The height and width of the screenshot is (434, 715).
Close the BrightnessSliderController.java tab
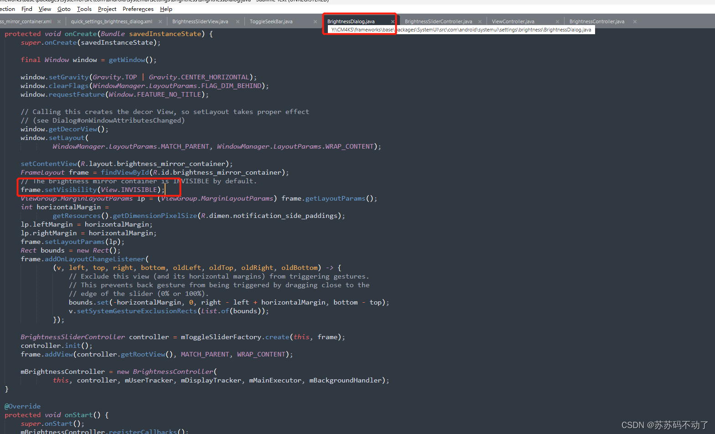[x=480, y=21]
